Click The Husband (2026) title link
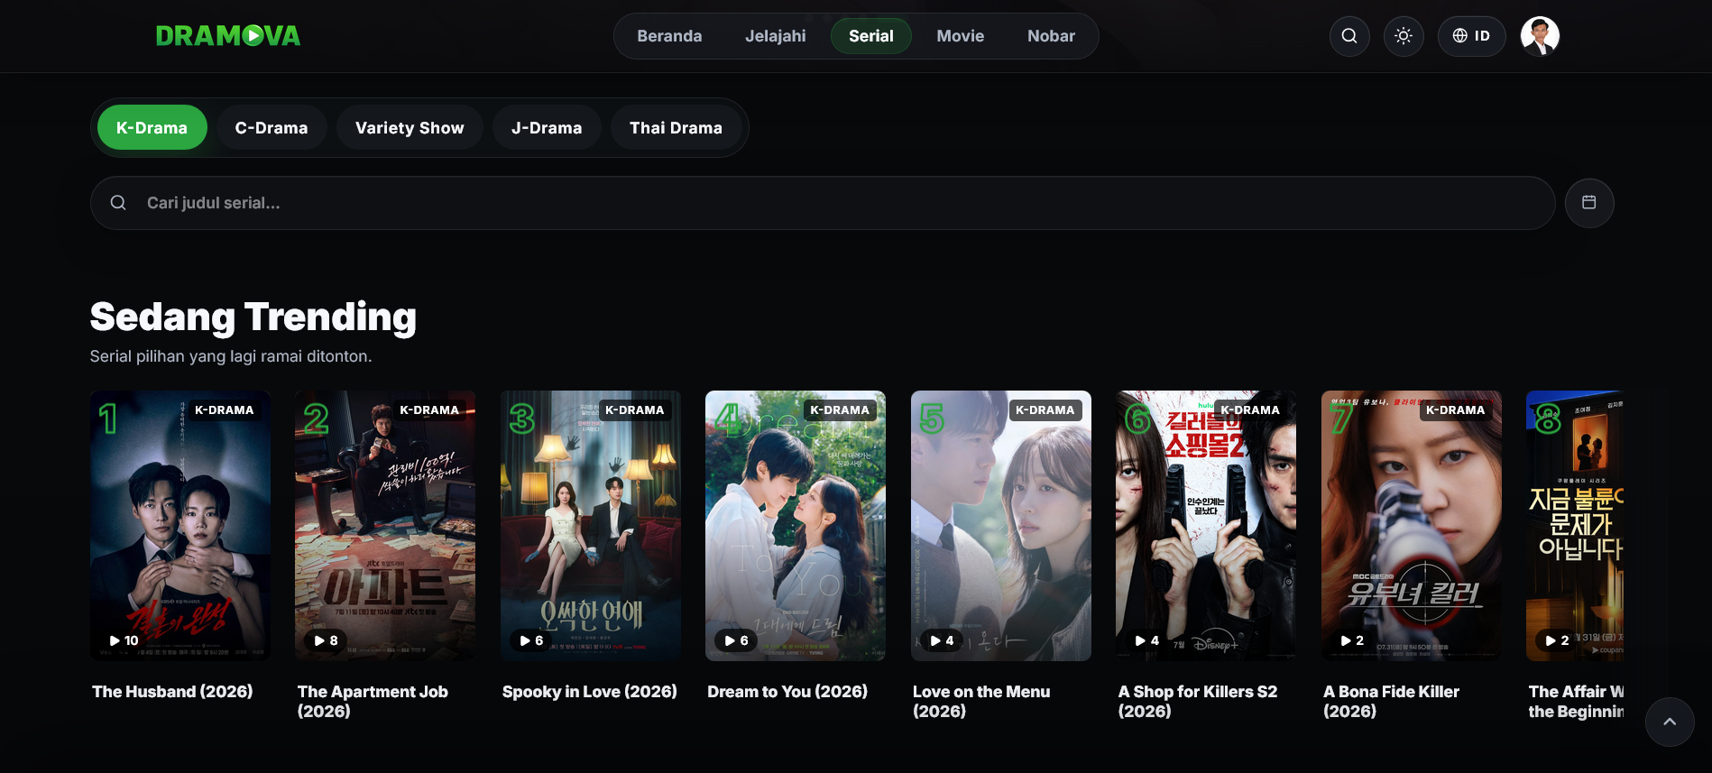The width and height of the screenshot is (1712, 773). (172, 692)
